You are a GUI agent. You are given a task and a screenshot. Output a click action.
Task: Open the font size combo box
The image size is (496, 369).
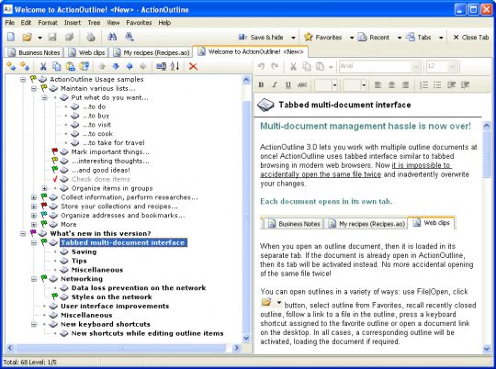[x=442, y=66]
